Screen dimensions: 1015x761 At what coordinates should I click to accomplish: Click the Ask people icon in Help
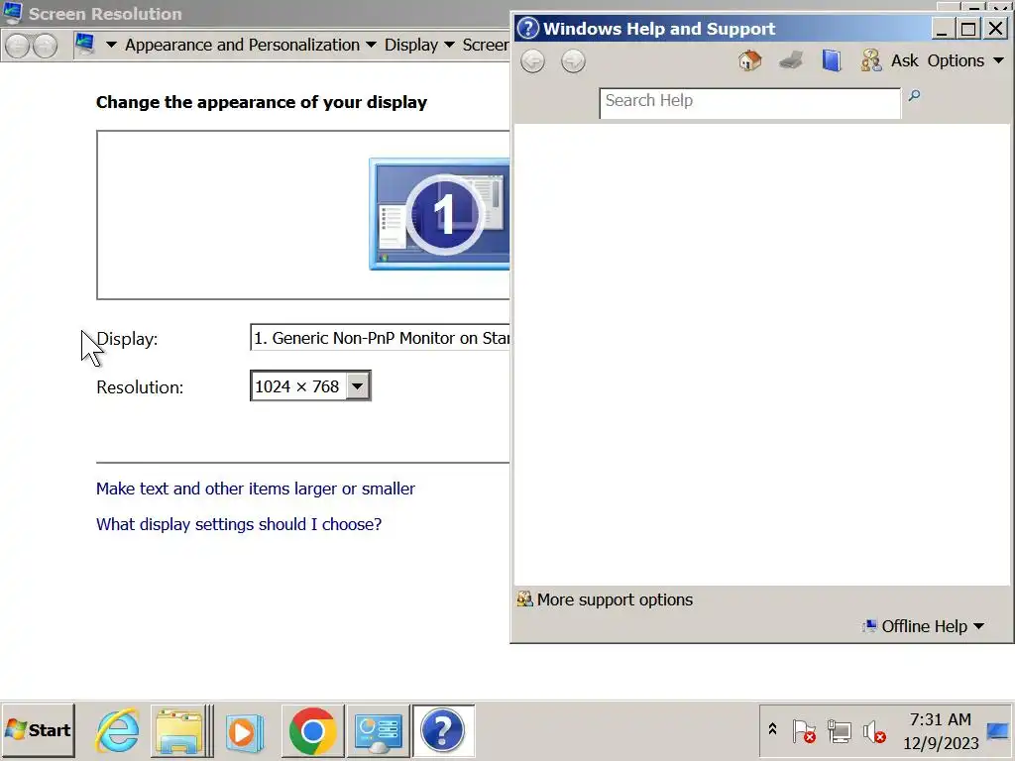tap(870, 60)
